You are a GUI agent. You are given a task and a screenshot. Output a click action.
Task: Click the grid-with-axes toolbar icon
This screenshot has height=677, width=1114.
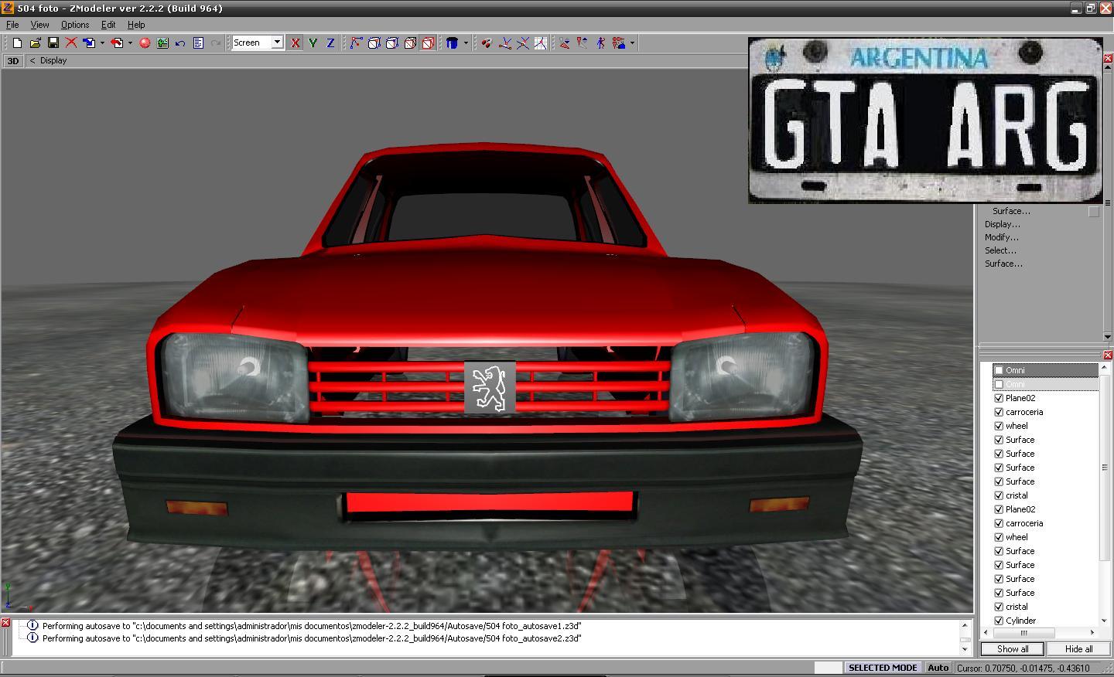coord(541,43)
